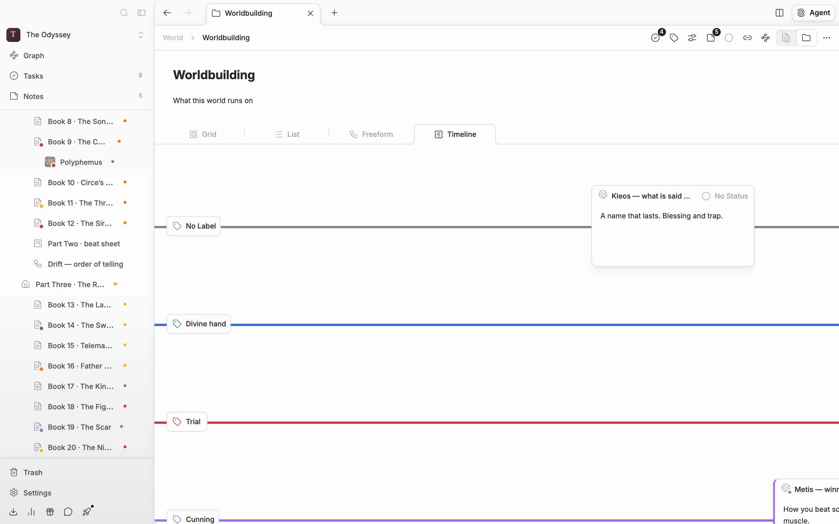Screen dimensions: 839x524
Task: Go back with the left arrow
Action: coord(167,13)
